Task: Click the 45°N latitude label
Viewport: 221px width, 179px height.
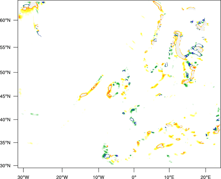Action: pos(5,96)
